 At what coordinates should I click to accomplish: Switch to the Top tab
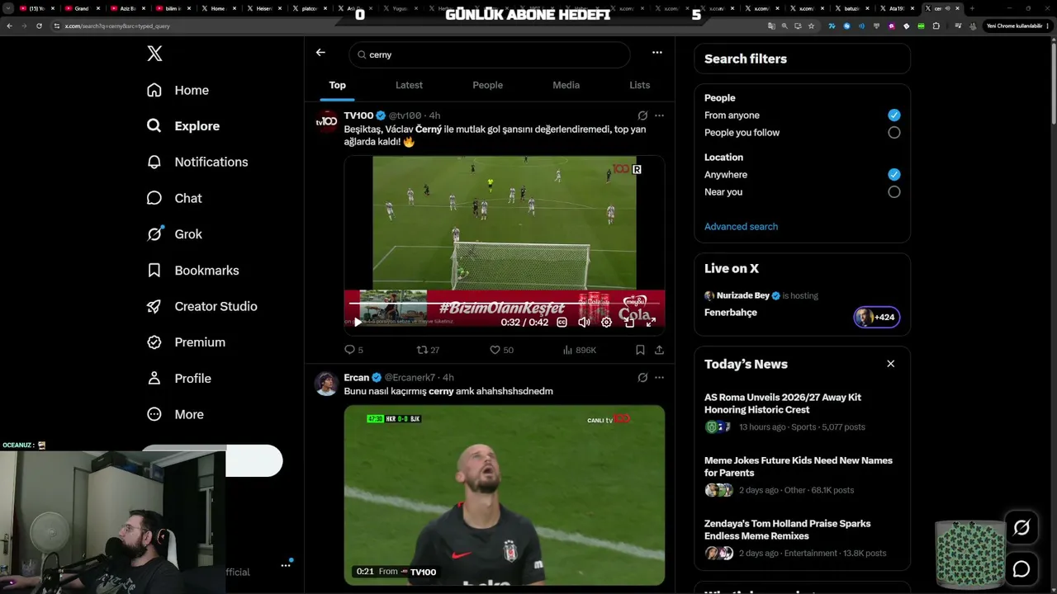pos(338,85)
